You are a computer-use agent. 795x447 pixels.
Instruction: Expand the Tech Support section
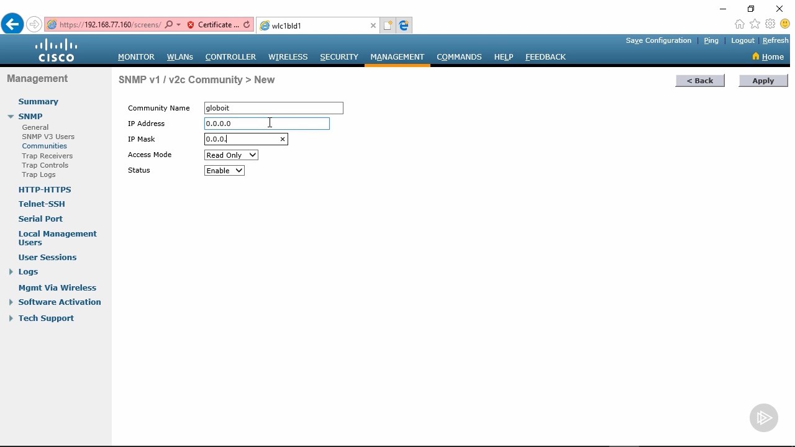click(11, 318)
